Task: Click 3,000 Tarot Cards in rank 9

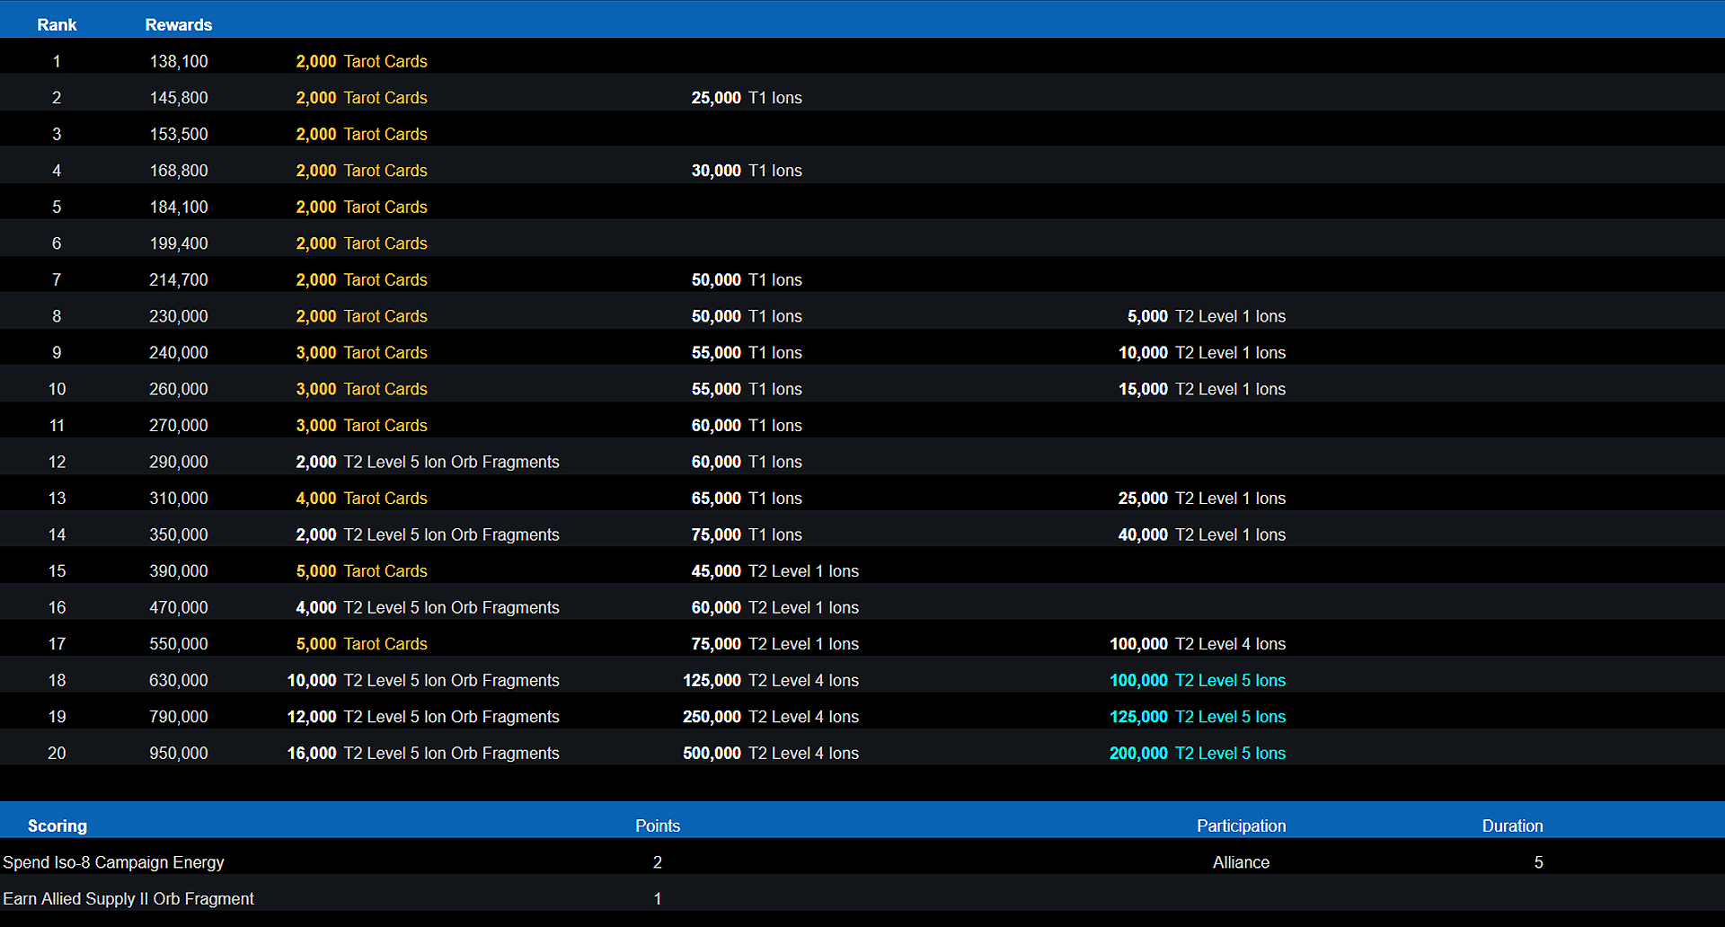Action: pos(361,353)
